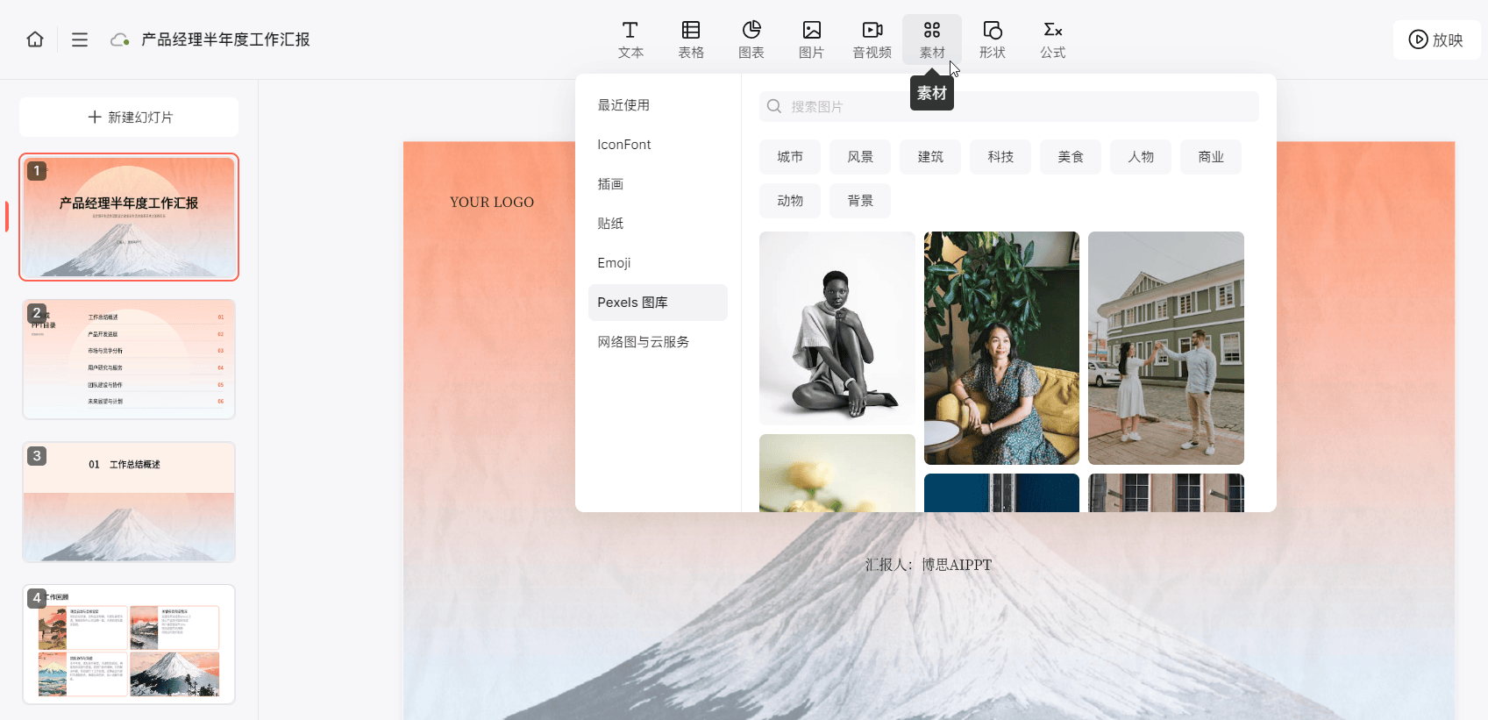The width and height of the screenshot is (1488, 720).
Task: Select the IconFont category
Action: click(x=624, y=145)
